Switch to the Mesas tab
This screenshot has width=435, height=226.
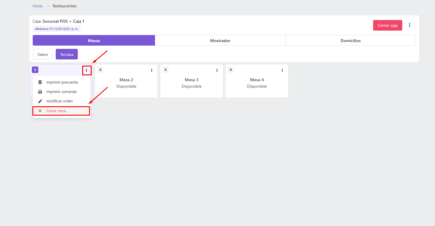[x=94, y=41]
